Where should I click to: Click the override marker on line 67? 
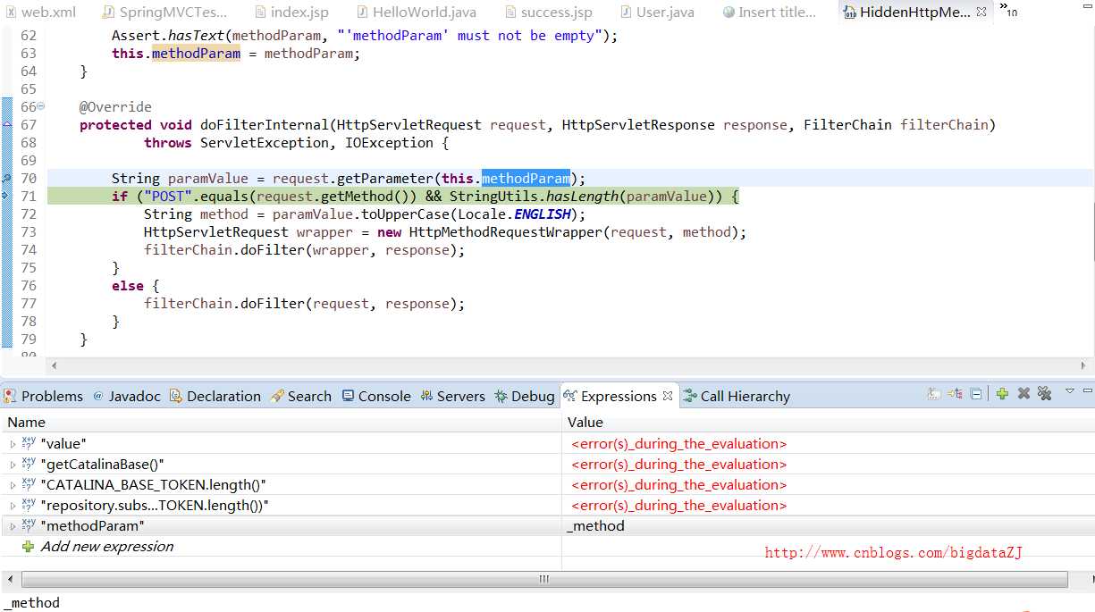click(x=7, y=125)
